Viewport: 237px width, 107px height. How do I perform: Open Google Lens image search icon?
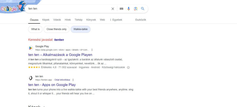coord(136,9)
